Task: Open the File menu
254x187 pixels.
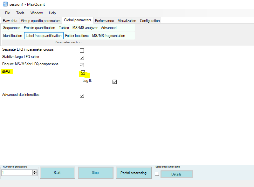Action: pyautogui.click(x=7, y=13)
